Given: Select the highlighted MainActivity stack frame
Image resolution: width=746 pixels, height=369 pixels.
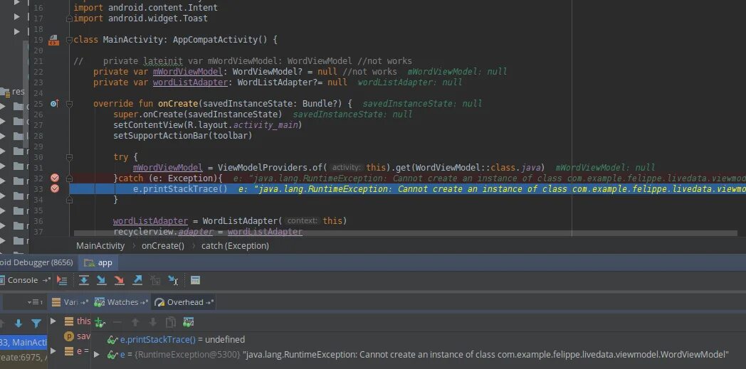Looking at the screenshot, I should coord(23,343).
